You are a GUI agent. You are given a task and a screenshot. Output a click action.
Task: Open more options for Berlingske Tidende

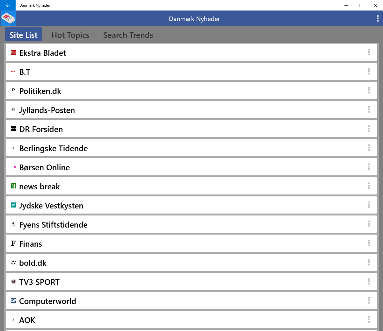tap(369, 148)
